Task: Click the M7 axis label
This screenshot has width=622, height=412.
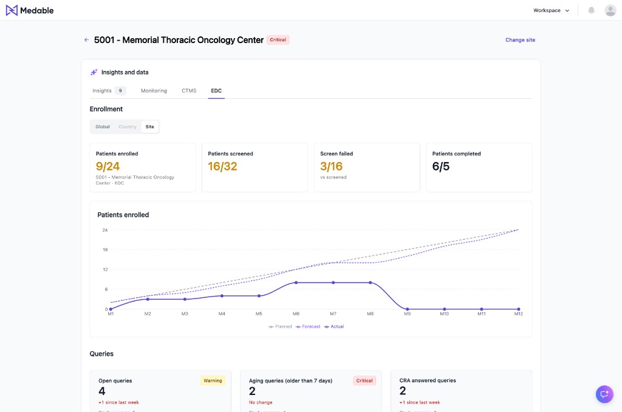Action: (333, 314)
